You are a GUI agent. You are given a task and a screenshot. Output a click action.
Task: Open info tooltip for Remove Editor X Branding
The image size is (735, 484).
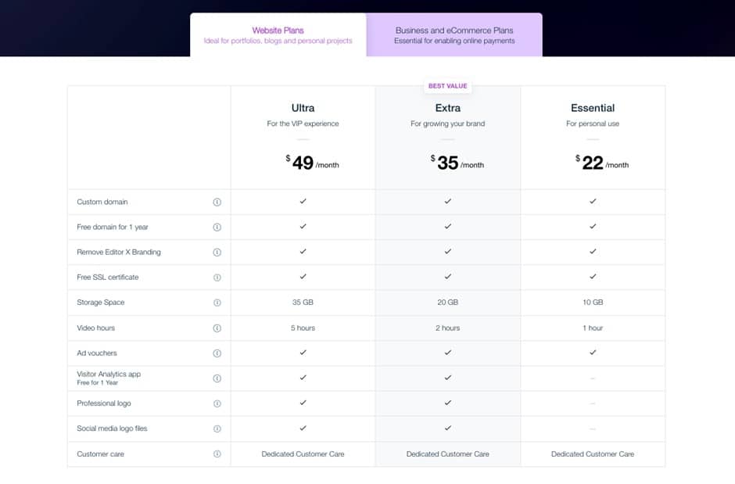coord(217,253)
